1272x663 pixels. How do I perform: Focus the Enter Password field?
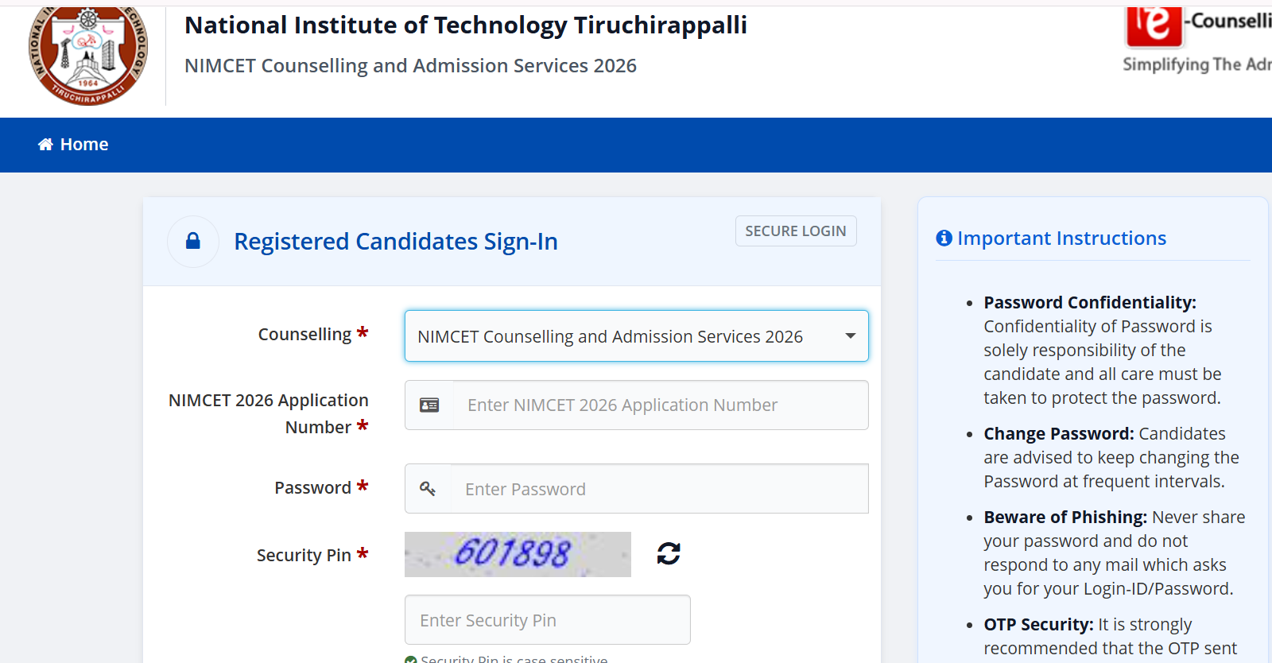click(660, 489)
